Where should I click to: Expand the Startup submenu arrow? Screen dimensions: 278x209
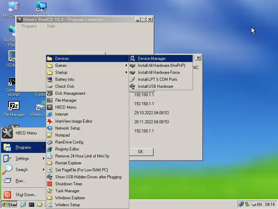click(126, 72)
